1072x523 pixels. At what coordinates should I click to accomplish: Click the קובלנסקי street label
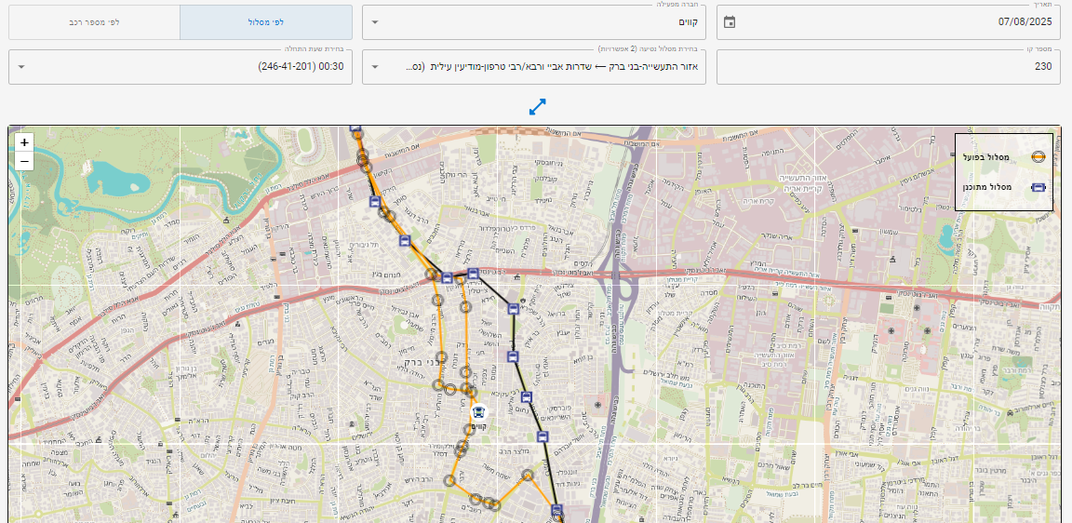pyautogui.click(x=547, y=179)
